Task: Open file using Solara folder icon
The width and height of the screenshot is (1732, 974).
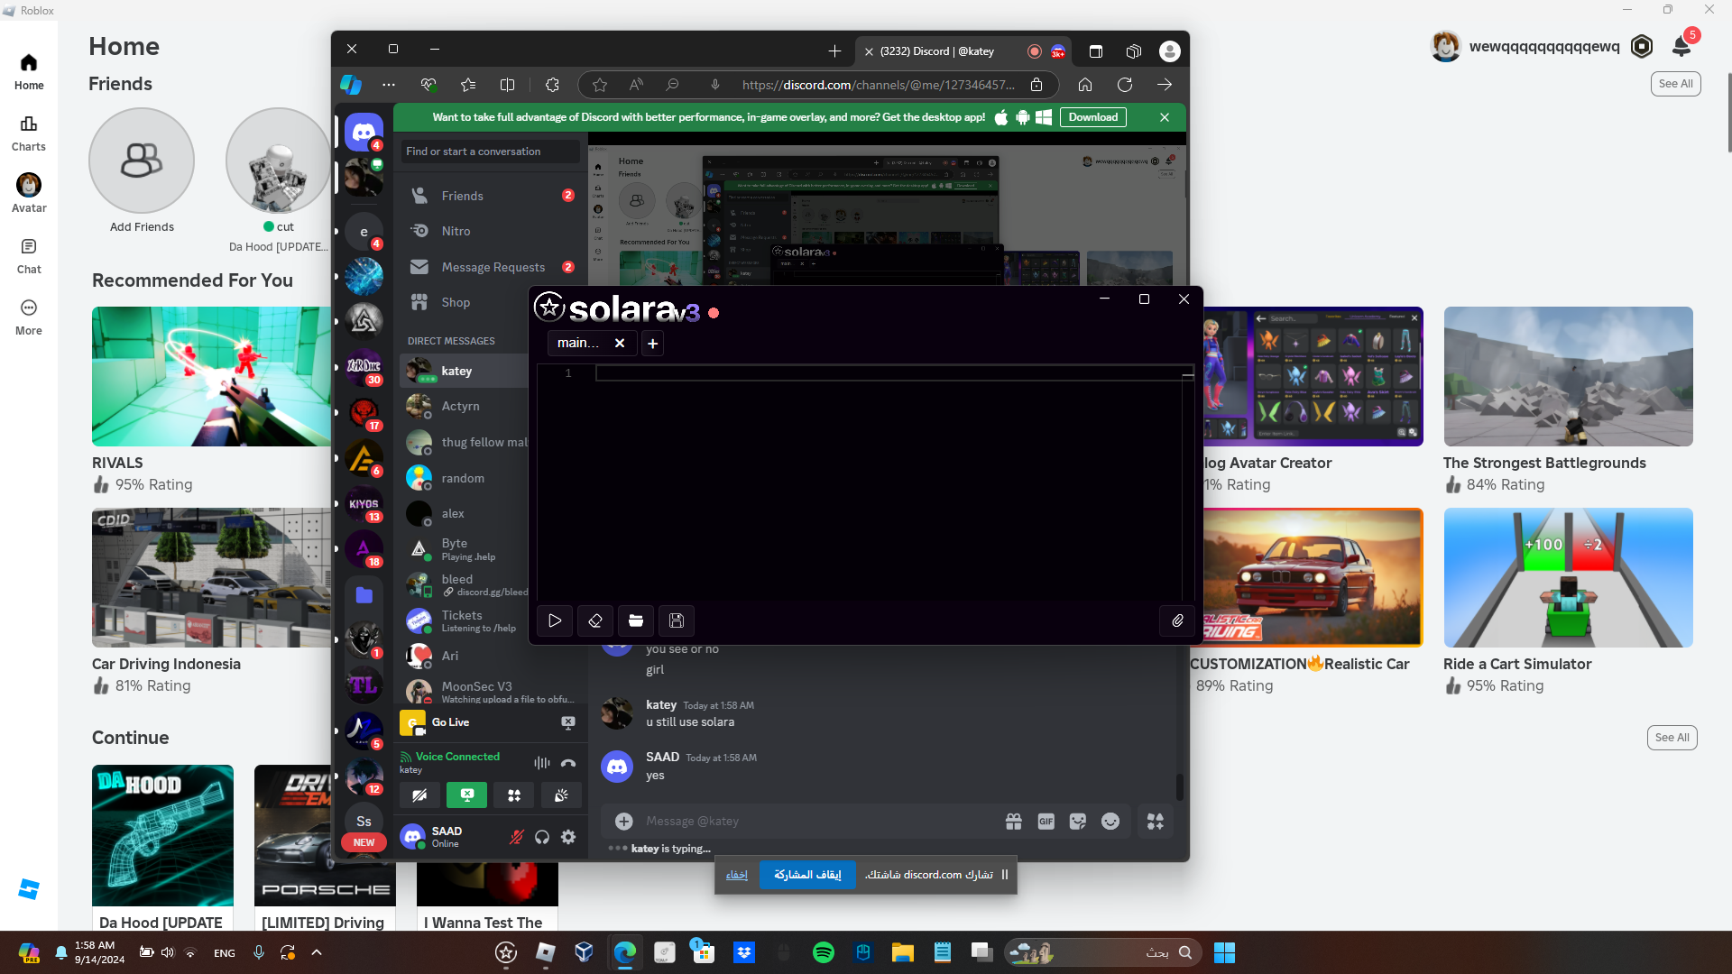Action: [636, 620]
